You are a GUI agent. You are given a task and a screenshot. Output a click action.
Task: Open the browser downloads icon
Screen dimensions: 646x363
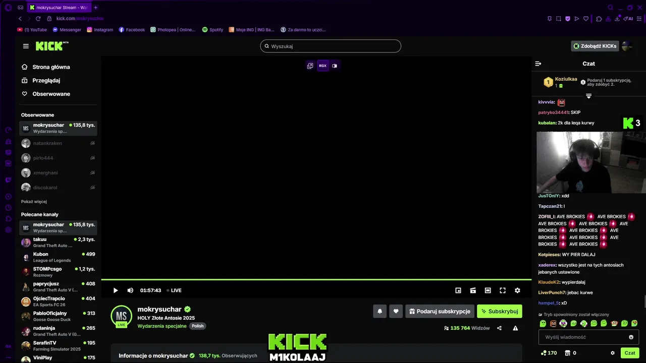coord(618,19)
